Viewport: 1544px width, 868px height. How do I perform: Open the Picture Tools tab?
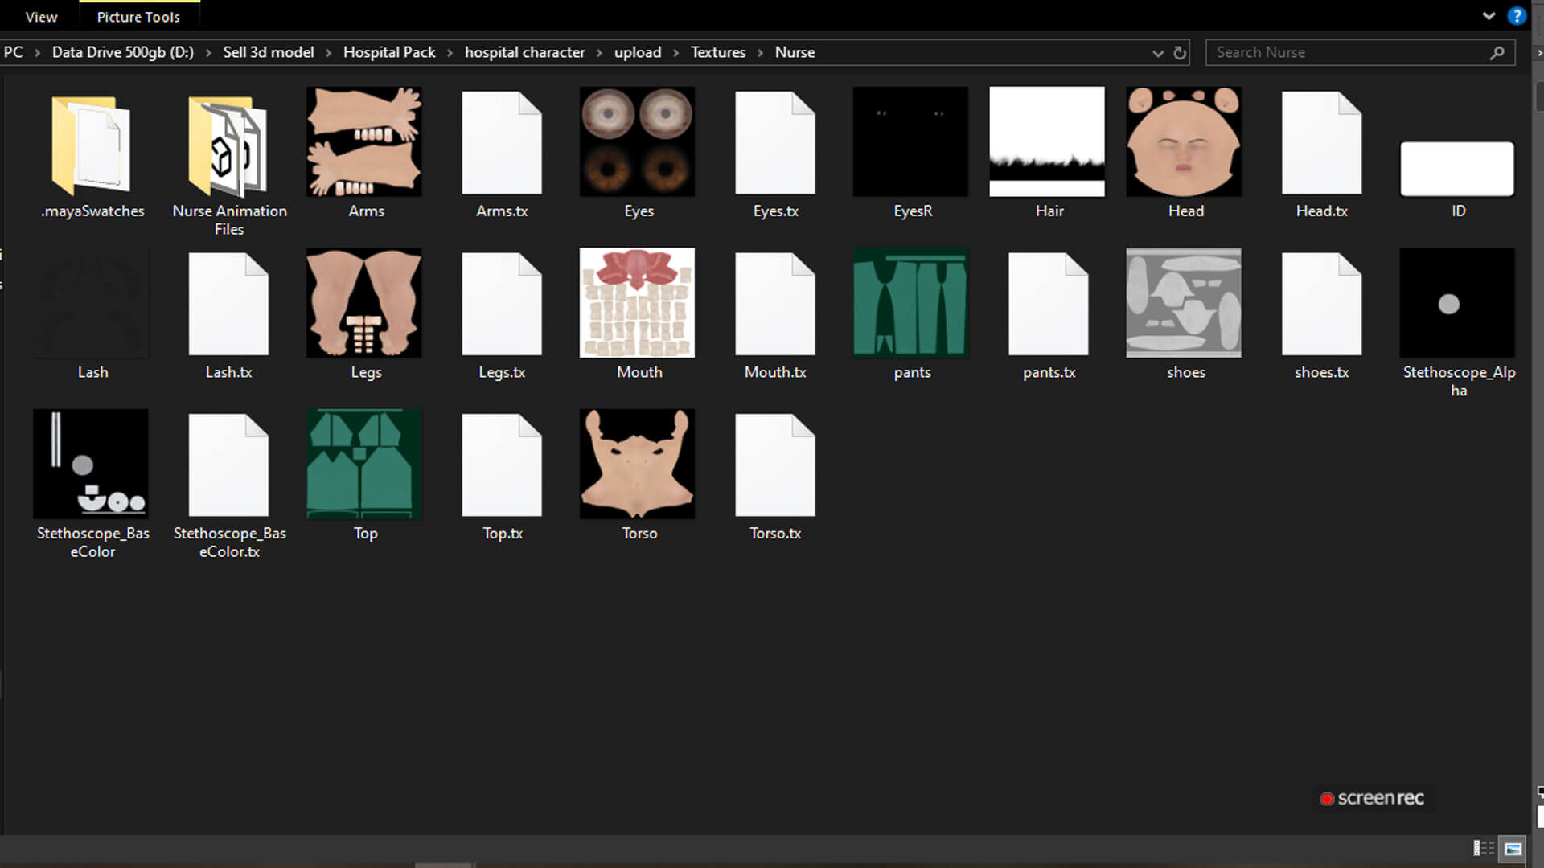tap(138, 17)
